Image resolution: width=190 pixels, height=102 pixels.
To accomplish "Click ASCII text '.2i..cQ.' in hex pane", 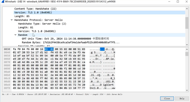I will pyautogui.click(x=96, y=75).
